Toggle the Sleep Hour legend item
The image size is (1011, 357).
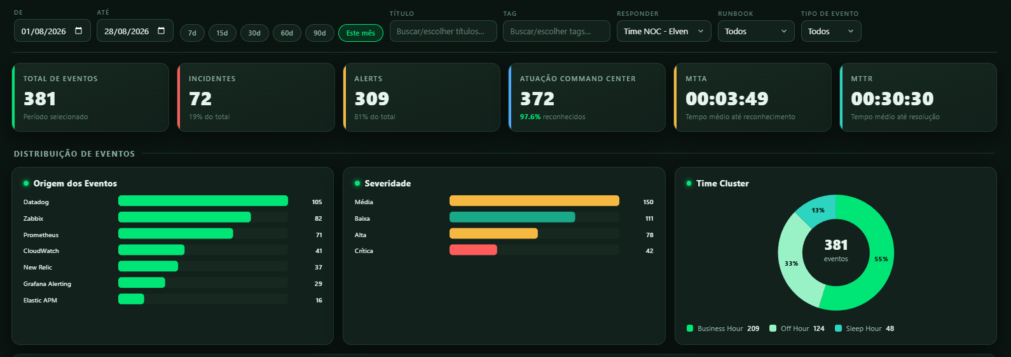pyautogui.click(x=864, y=328)
